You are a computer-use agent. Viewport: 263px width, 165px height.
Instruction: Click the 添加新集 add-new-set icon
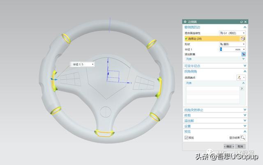coord(243,54)
